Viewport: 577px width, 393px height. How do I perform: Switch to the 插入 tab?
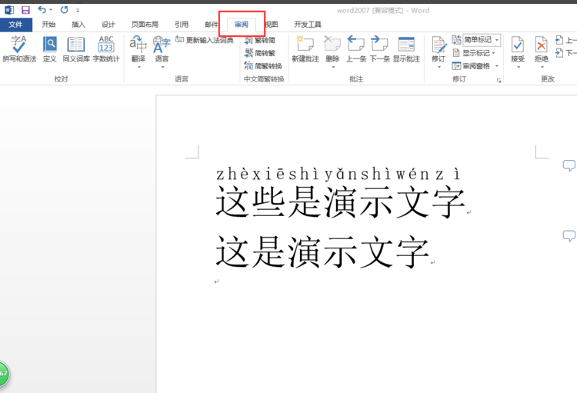pos(78,25)
